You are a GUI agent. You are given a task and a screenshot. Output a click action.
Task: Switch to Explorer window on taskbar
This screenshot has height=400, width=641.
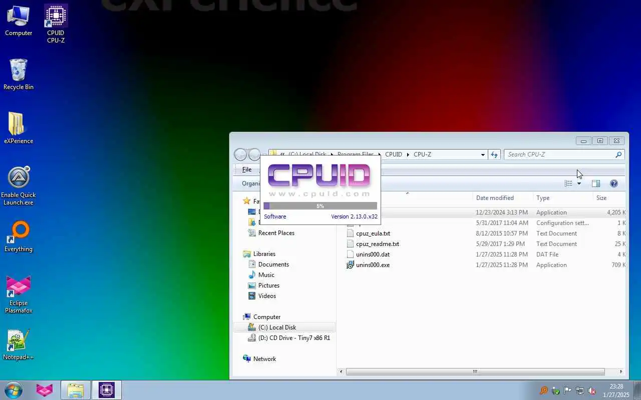(76, 390)
